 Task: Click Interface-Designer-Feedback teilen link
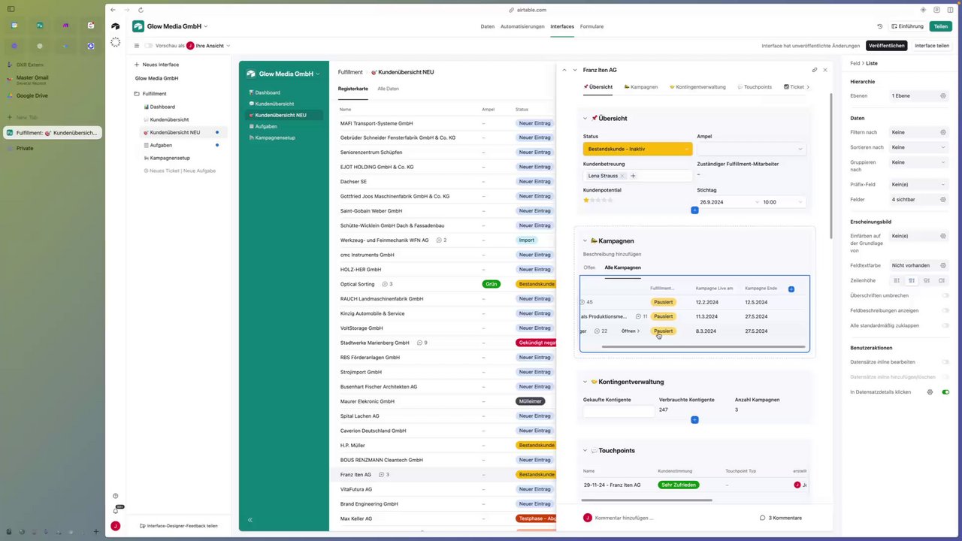click(x=179, y=526)
